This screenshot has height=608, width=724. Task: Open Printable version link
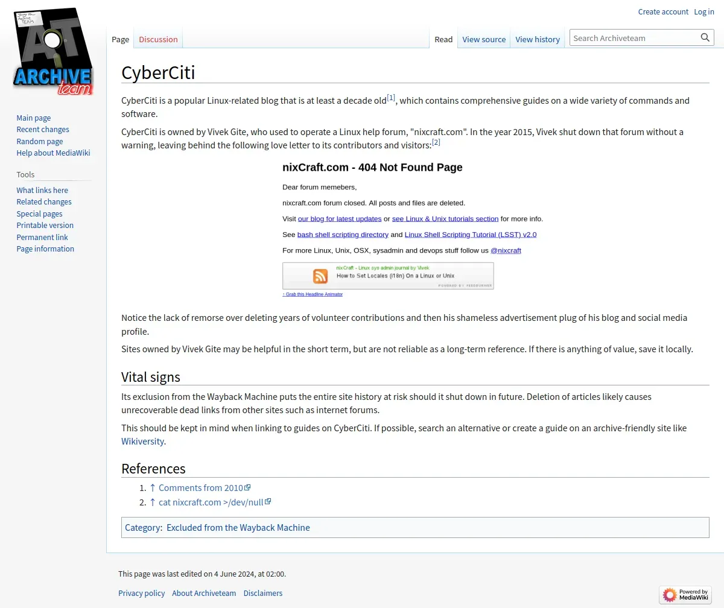[x=45, y=226]
